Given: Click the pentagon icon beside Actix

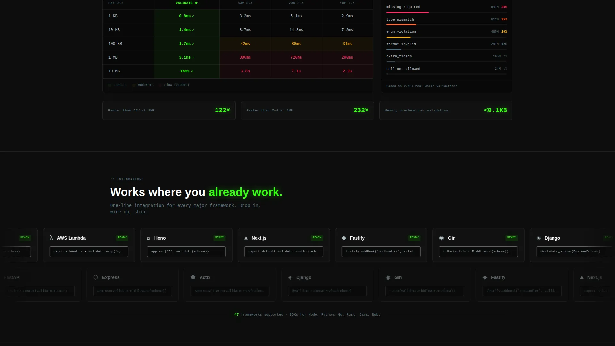Looking at the screenshot, I should 193,277.
